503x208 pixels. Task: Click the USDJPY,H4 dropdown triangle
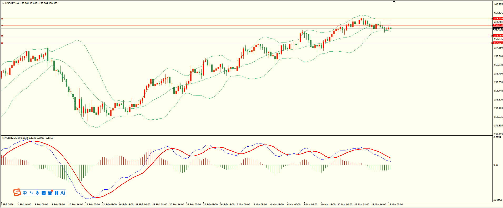(3, 3)
